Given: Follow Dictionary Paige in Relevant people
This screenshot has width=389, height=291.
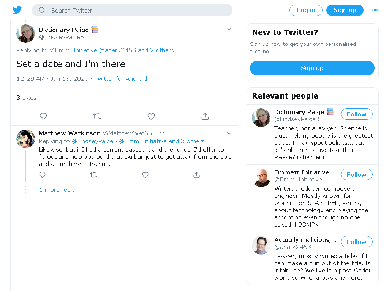Looking at the screenshot, I should pyautogui.click(x=356, y=114).
